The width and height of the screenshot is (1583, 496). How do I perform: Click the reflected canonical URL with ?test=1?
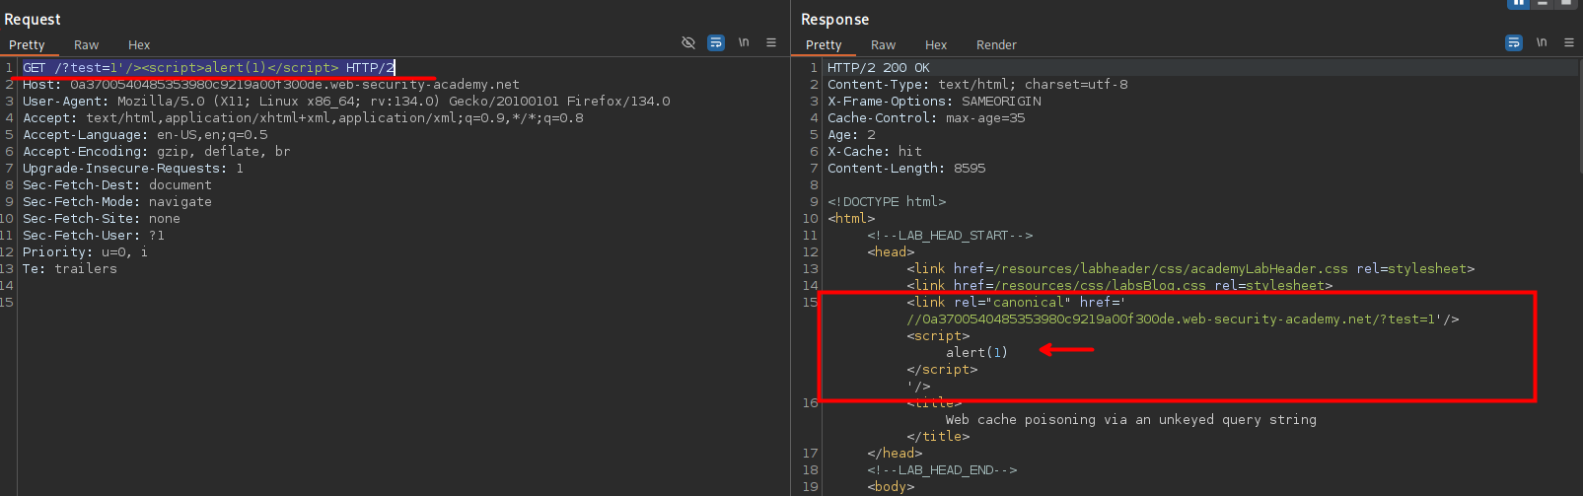click(1183, 319)
